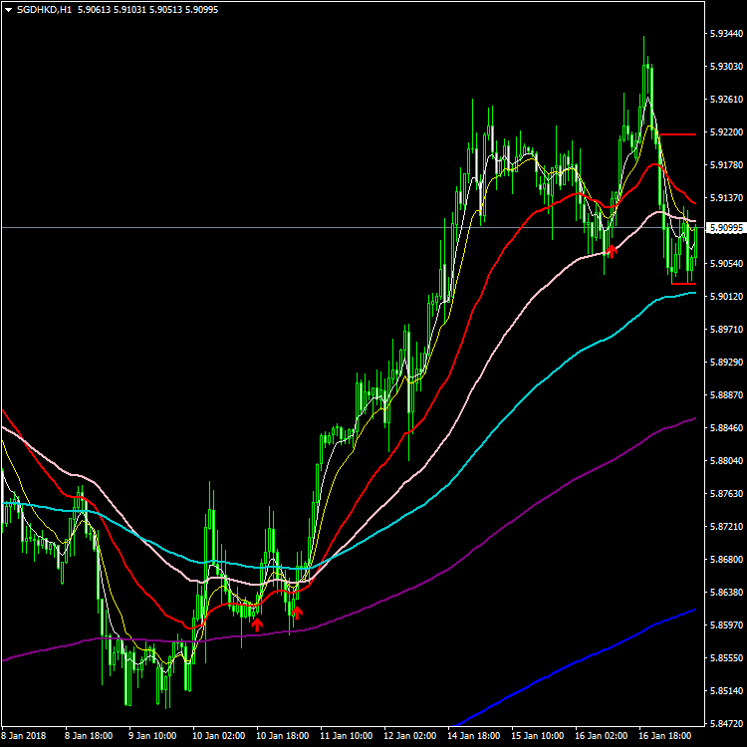This screenshot has width=747, height=747.
Task: Click the 5.85140 price axis label
Action: point(726,691)
